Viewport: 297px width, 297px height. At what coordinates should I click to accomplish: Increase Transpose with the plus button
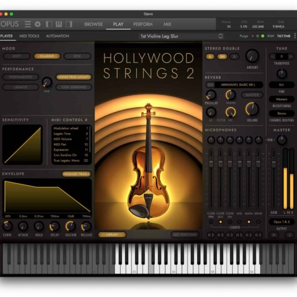[291, 56]
